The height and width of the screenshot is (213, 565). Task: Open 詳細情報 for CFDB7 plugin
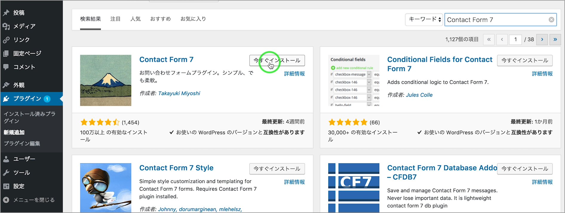[542, 182]
